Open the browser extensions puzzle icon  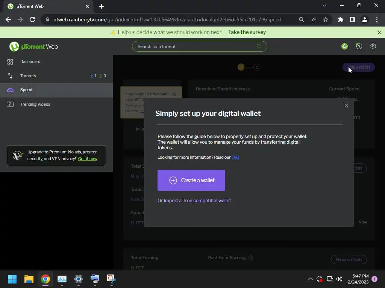pyautogui.click(x=340, y=19)
